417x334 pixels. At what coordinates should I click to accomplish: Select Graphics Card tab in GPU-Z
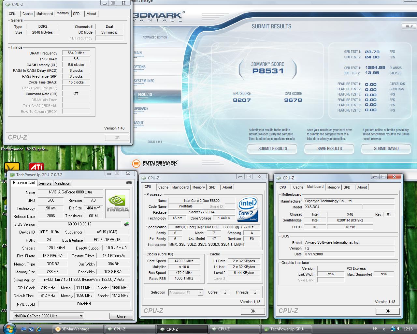click(x=24, y=183)
